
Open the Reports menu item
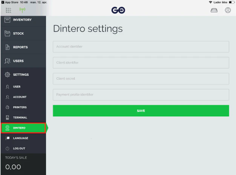23,47
